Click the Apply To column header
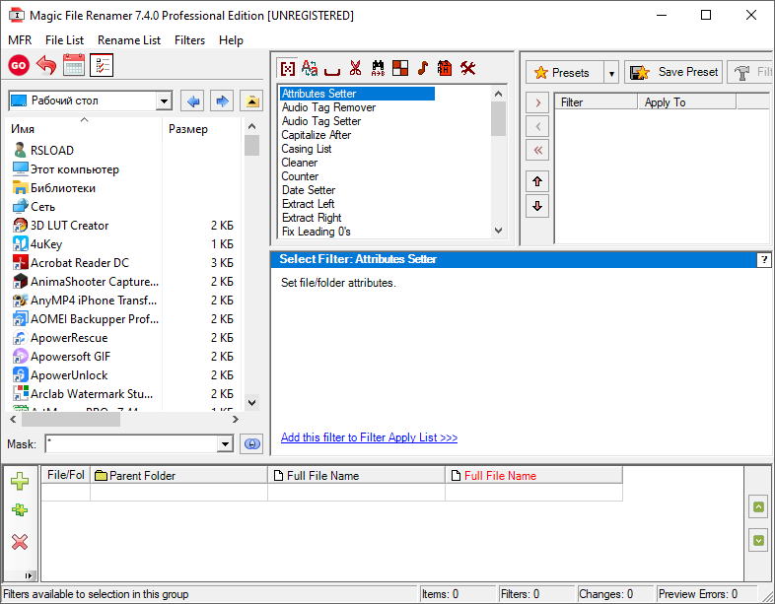This screenshot has width=775, height=604. (x=686, y=102)
